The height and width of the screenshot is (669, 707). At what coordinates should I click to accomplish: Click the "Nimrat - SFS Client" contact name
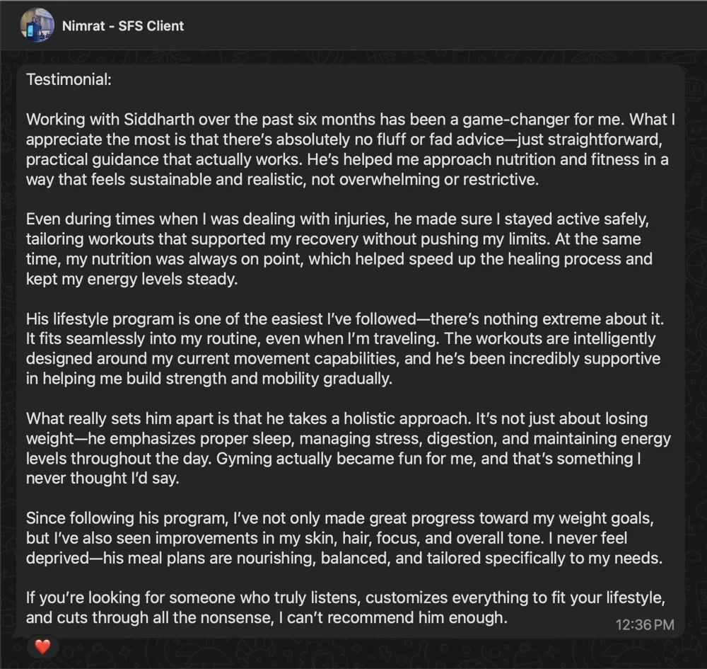122,26
